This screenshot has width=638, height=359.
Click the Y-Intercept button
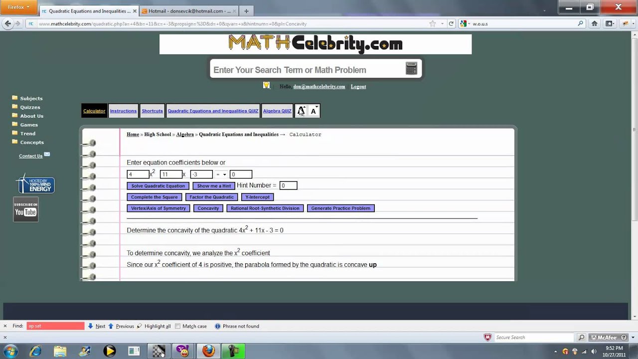pyautogui.click(x=257, y=197)
